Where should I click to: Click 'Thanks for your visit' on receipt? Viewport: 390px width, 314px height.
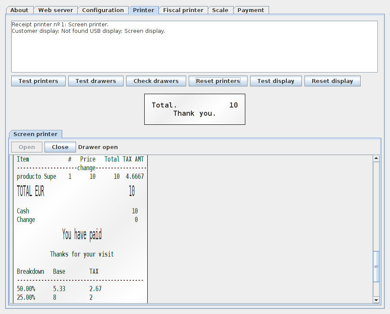pyautogui.click(x=82, y=254)
